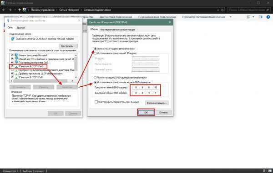Click the change view layout icon
This screenshot has width=273, height=173.
coord(248,17)
